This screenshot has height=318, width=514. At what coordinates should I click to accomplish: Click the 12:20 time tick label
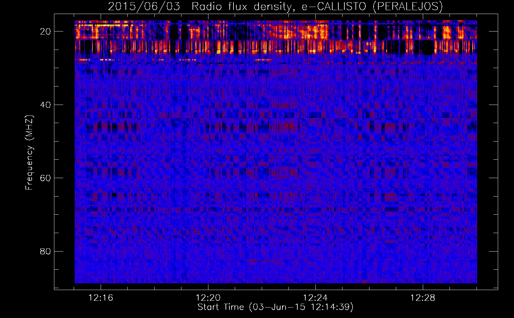point(208,298)
